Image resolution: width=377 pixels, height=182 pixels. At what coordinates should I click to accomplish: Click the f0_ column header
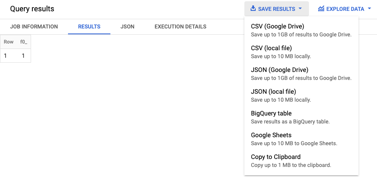(x=24, y=42)
